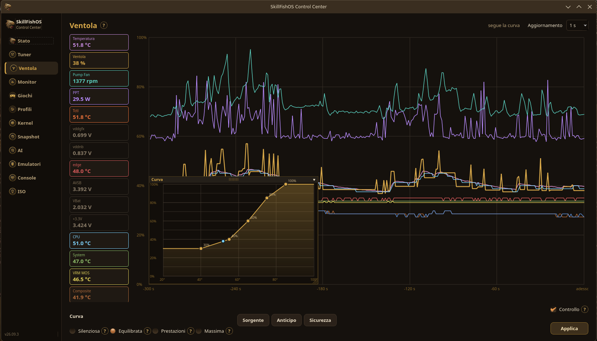Collapse the Curva panel with its arrow
The height and width of the screenshot is (341, 597).
pyautogui.click(x=314, y=180)
